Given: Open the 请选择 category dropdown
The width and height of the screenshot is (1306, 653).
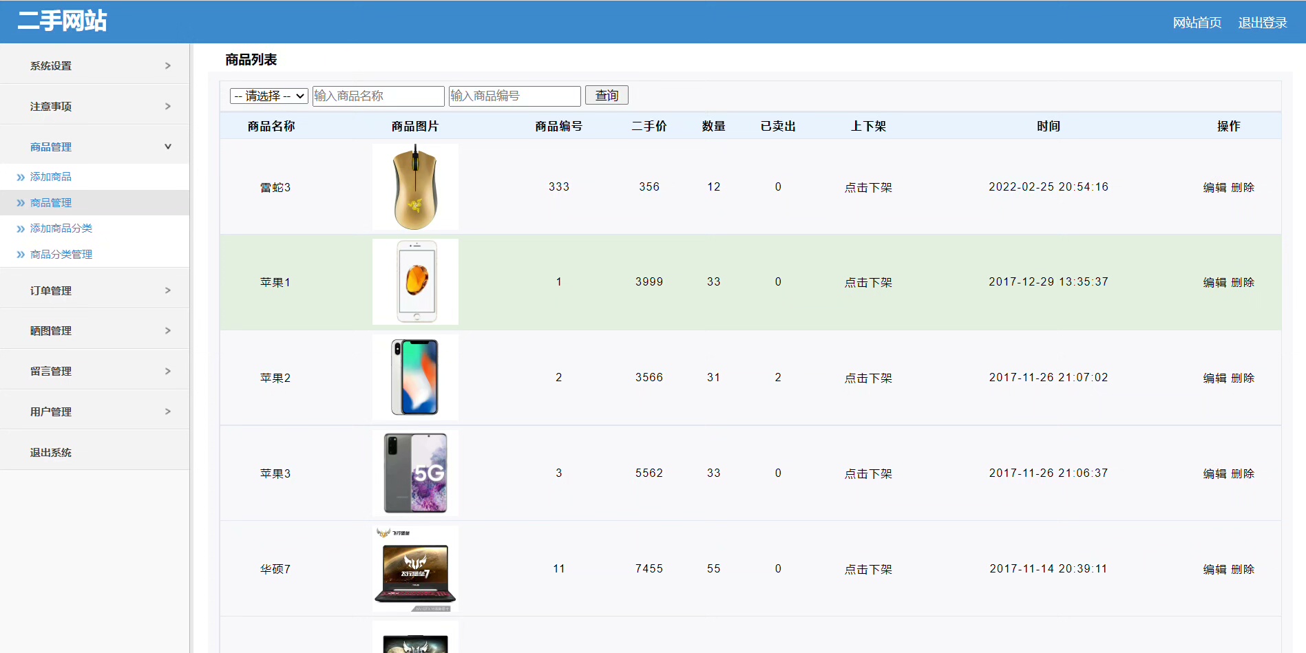Looking at the screenshot, I should click(268, 96).
